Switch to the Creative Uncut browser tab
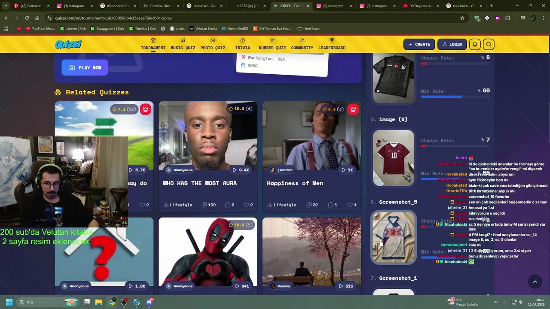Image resolution: width=550 pixels, height=309 pixels. click(x=162, y=6)
